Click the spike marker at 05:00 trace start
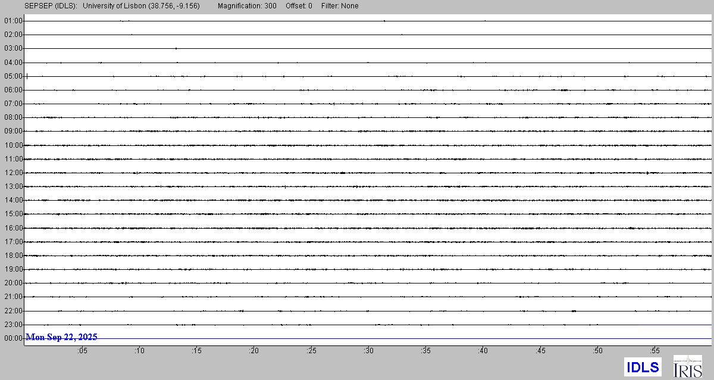Viewport: 714px width, 380px height. pos(27,76)
